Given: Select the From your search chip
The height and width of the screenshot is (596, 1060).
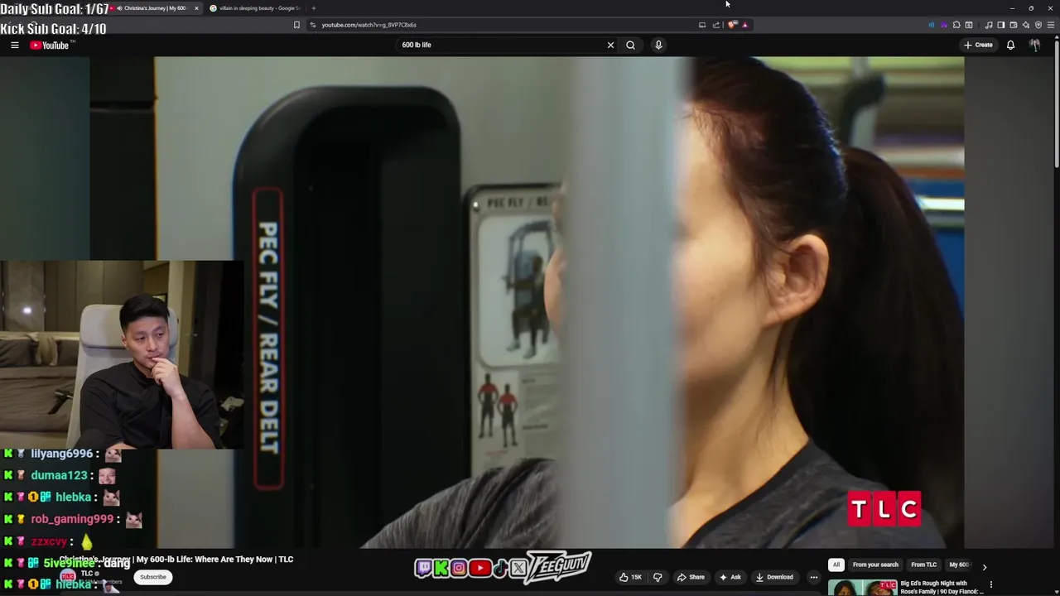Looking at the screenshot, I should pyautogui.click(x=875, y=565).
